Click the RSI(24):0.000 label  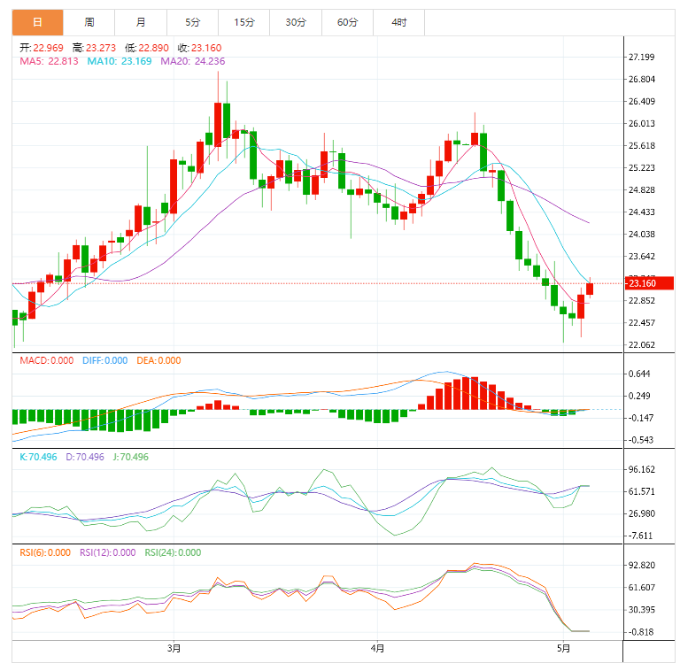pos(173,552)
